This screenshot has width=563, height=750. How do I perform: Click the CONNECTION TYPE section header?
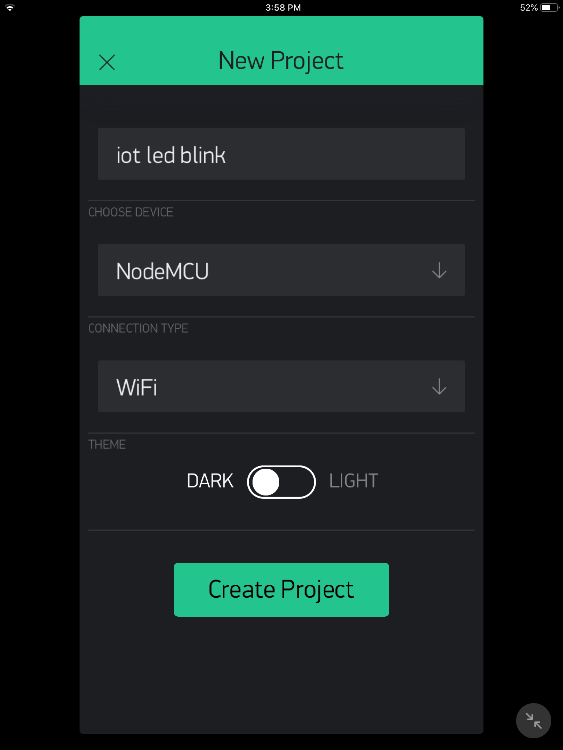tap(138, 328)
